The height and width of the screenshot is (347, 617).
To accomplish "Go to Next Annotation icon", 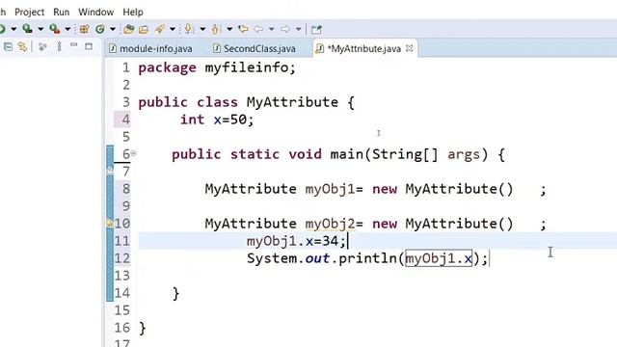I will [189, 29].
